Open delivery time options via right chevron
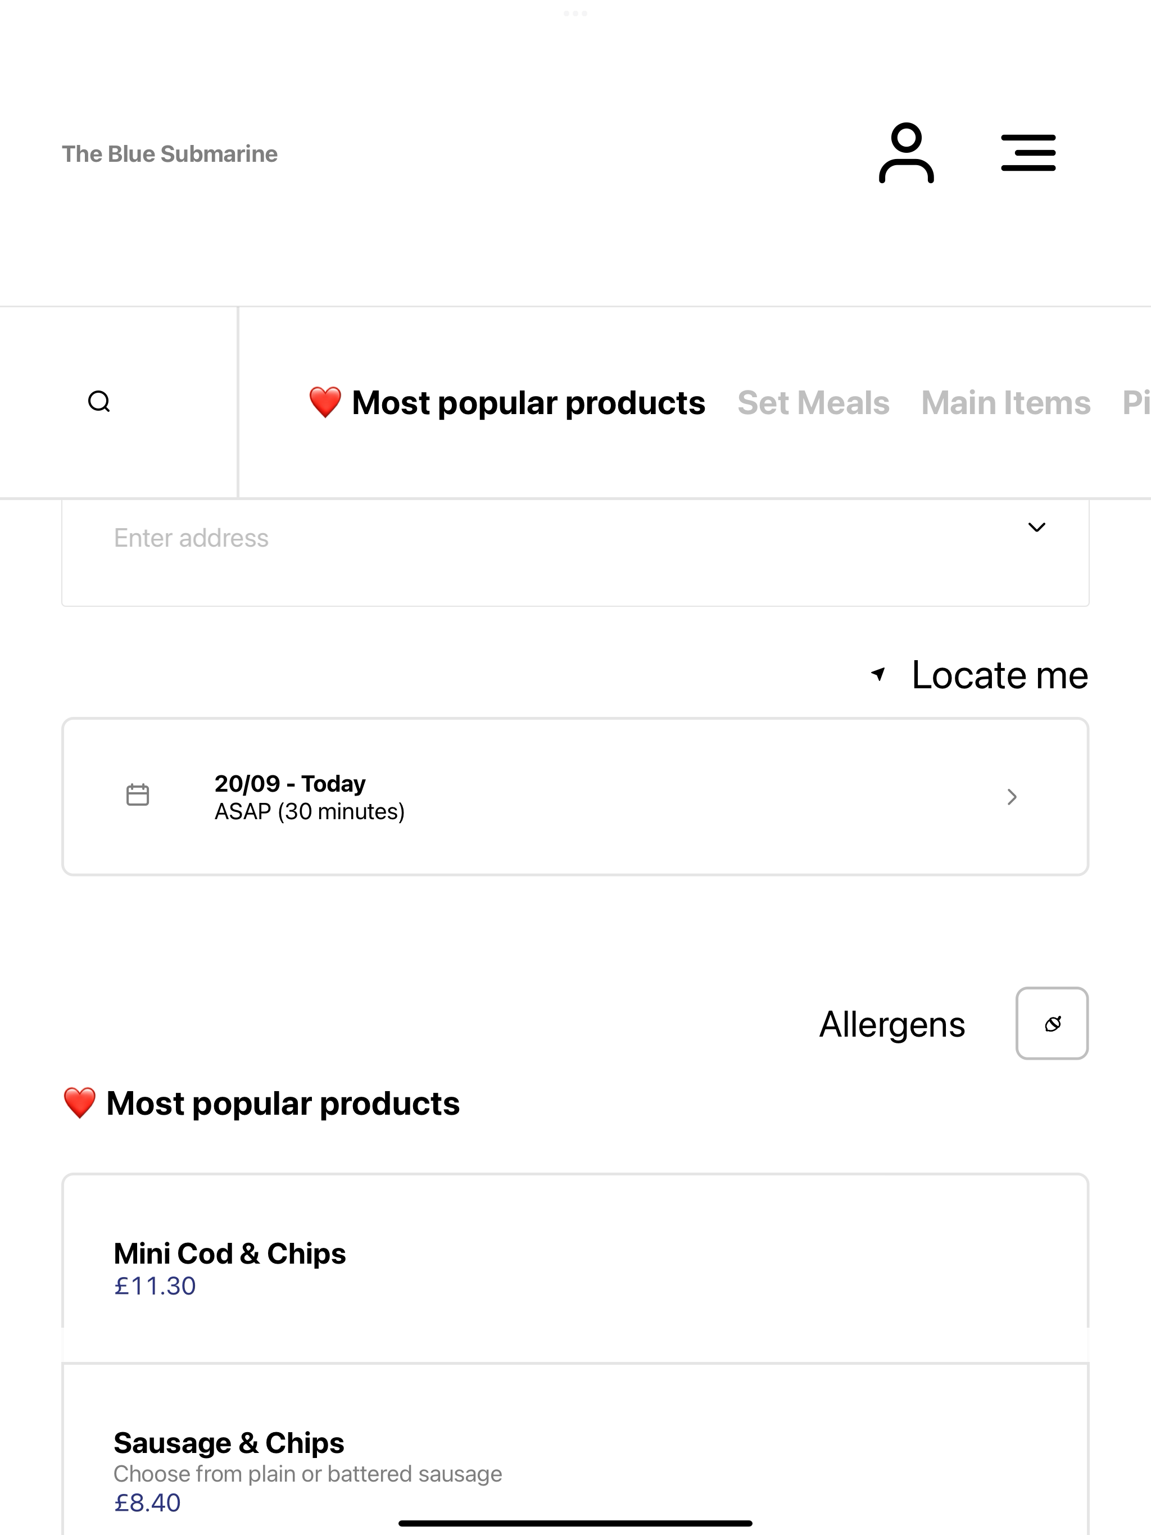This screenshot has width=1151, height=1535. [x=1012, y=797]
